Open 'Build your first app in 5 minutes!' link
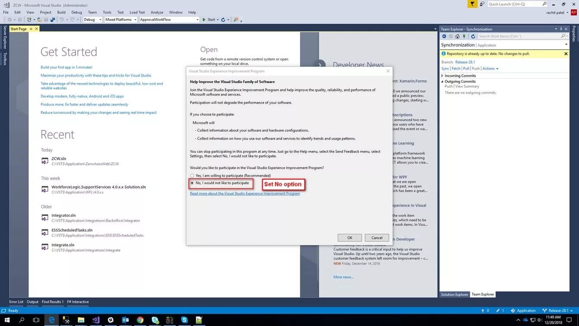The width and height of the screenshot is (579, 326). (66, 67)
